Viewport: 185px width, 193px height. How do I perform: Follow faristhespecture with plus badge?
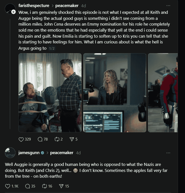coord(13,12)
